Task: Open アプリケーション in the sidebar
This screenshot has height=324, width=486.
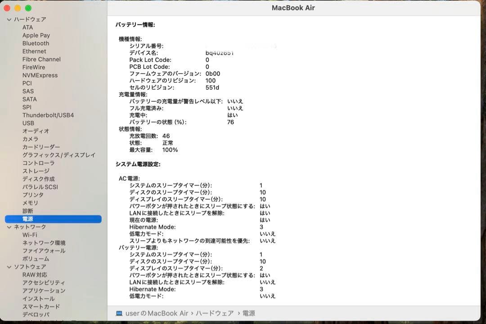Action: coord(44,291)
